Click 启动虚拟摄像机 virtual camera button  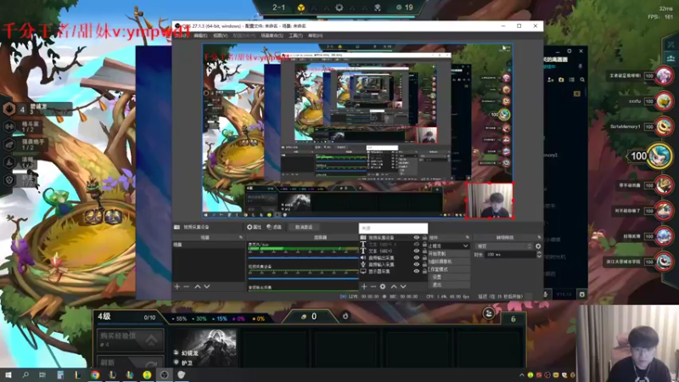(x=449, y=261)
